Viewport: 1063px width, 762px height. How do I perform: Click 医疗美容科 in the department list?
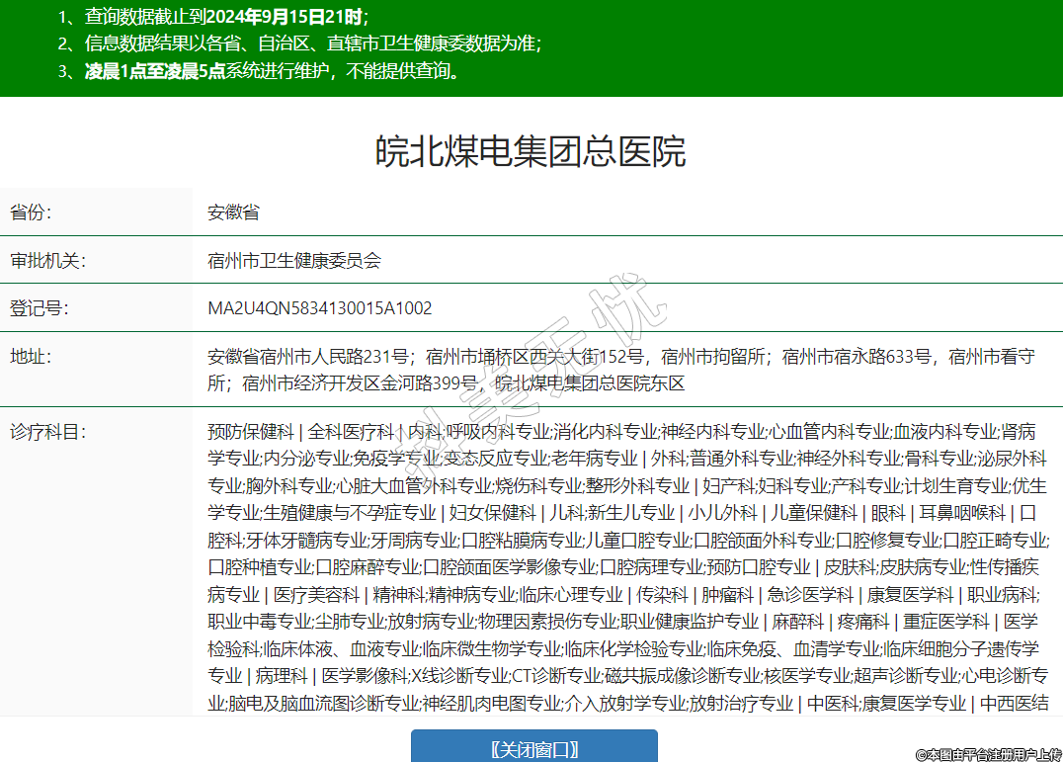pyautogui.click(x=316, y=595)
